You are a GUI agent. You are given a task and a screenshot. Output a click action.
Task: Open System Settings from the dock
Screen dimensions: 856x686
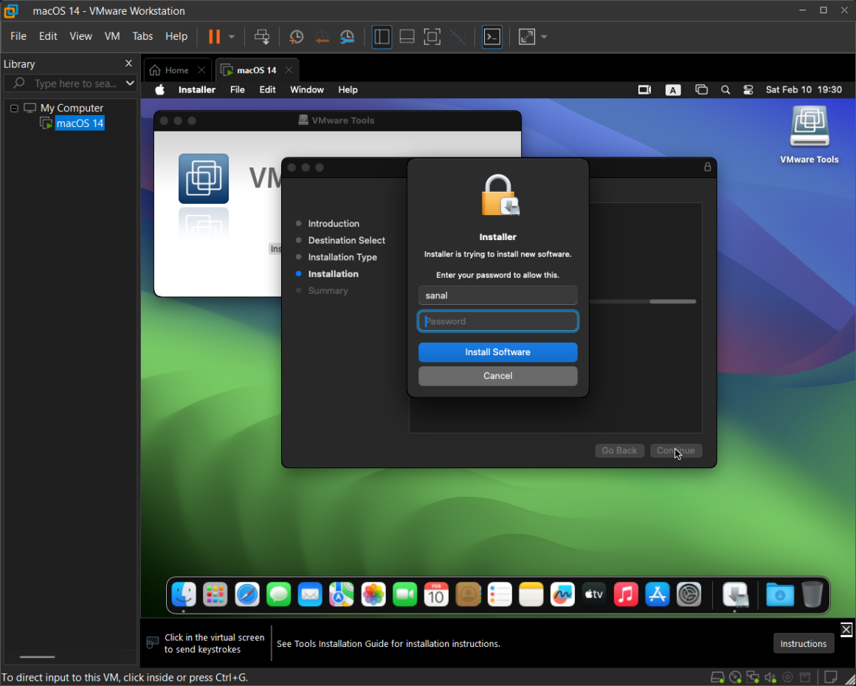coord(689,594)
